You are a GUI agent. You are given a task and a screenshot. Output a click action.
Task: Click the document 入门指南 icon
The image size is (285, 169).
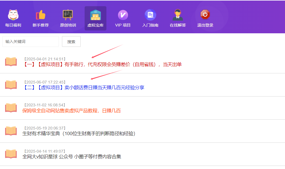(150, 15)
